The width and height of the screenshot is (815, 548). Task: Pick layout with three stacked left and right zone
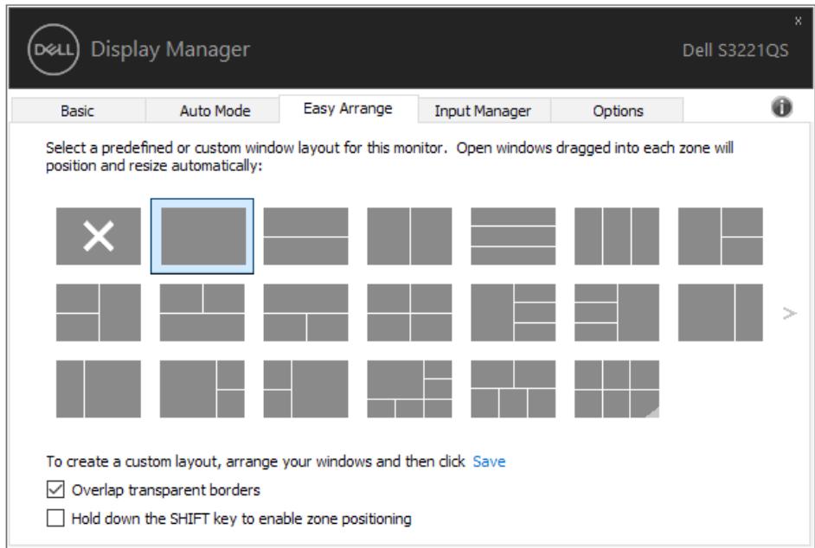tap(617, 312)
